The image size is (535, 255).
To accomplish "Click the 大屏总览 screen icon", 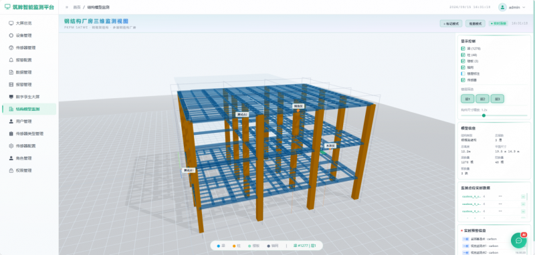I will [11, 23].
